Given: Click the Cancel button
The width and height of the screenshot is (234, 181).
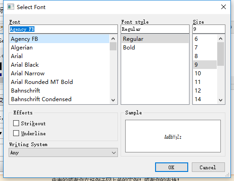Looking at the screenshot, I should click(208, 167).
